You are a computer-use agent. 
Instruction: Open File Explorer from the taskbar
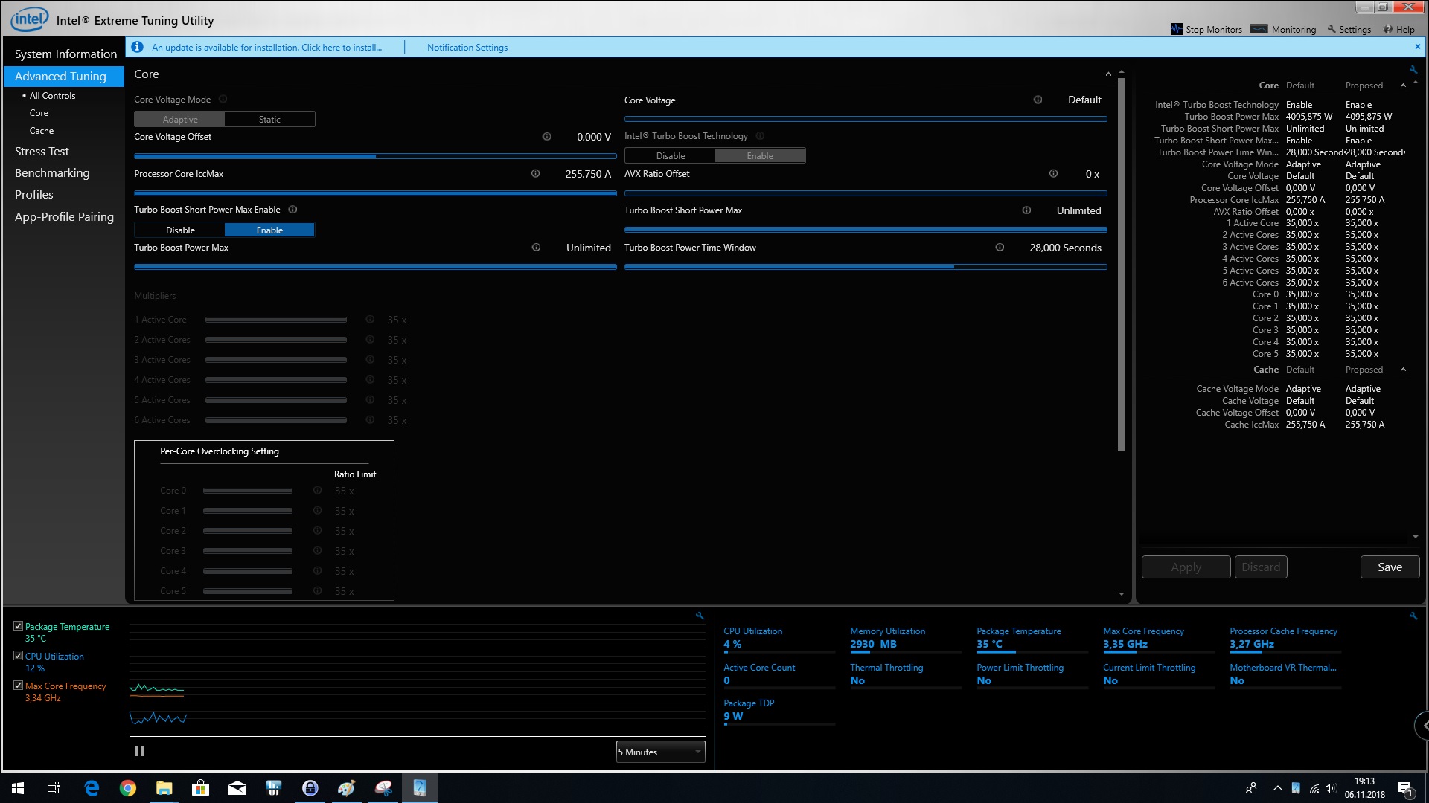point(164,788)
